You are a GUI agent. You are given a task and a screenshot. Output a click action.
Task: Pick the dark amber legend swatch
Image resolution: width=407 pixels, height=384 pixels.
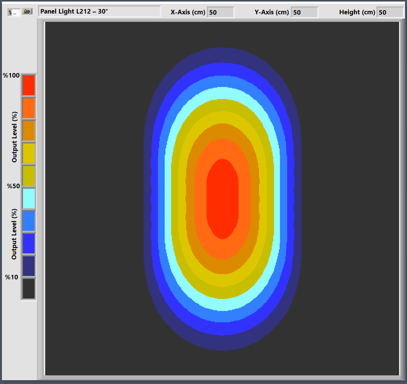pos(29,131)
